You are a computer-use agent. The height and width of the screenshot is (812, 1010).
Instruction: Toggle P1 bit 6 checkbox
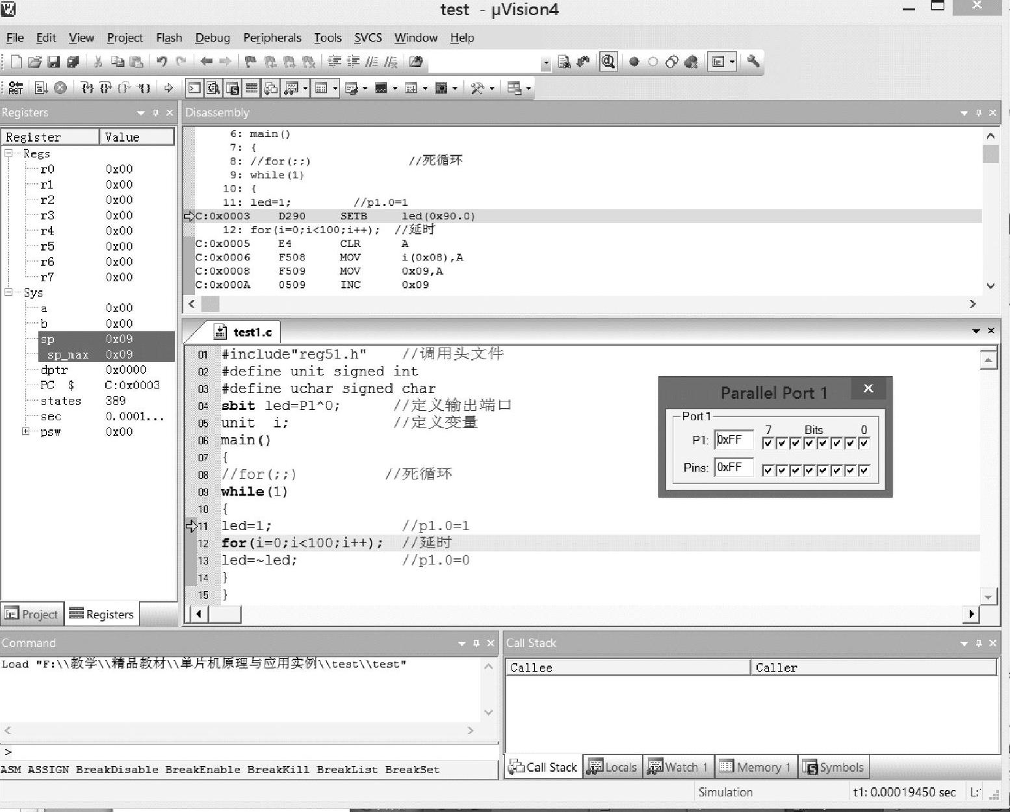(x=782, y=443)
